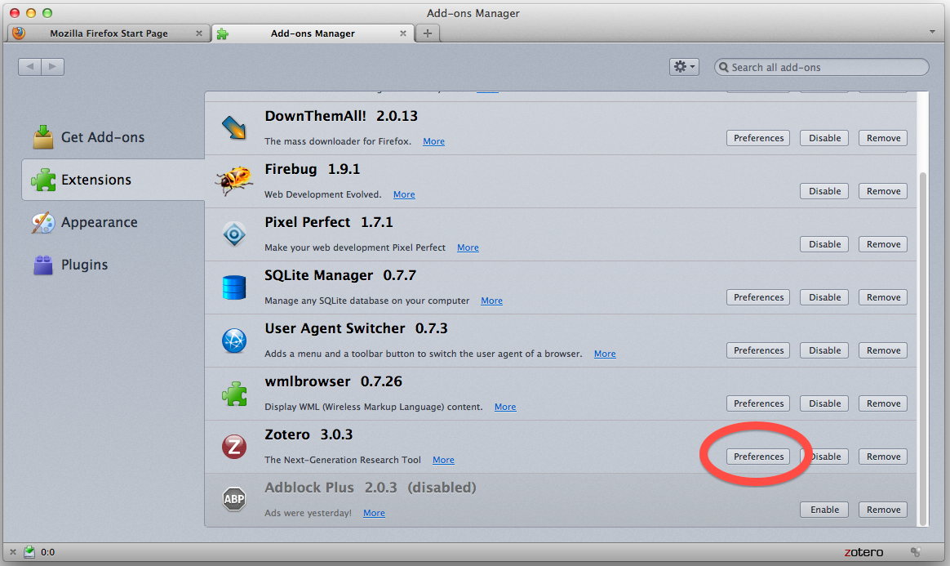Go forward with the right arrow button
Viewport: 950px width, 566px height.
click(x=53, y=67)
